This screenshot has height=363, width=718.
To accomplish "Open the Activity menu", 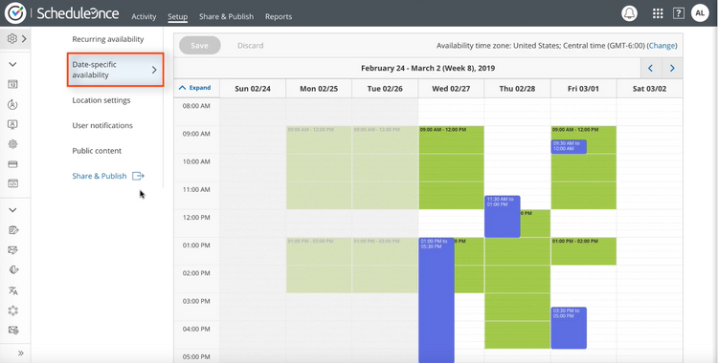I will pyautogui.click(x=144, y=16).
